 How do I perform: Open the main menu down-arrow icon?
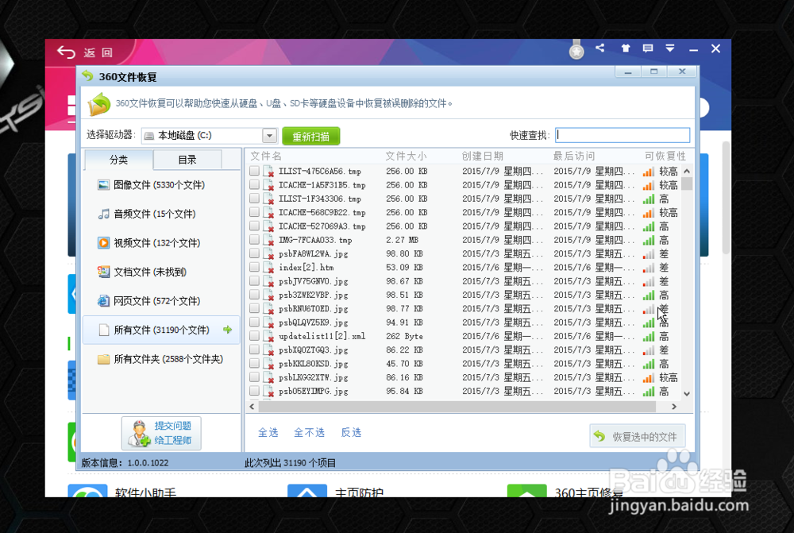[670, 48]
